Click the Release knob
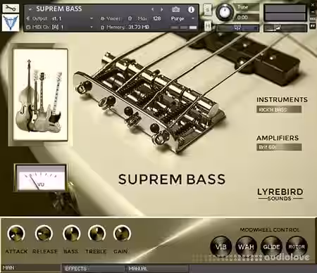The height and width of the screenshot is (273, 317). pyautogui.click(x=44, y=234)
